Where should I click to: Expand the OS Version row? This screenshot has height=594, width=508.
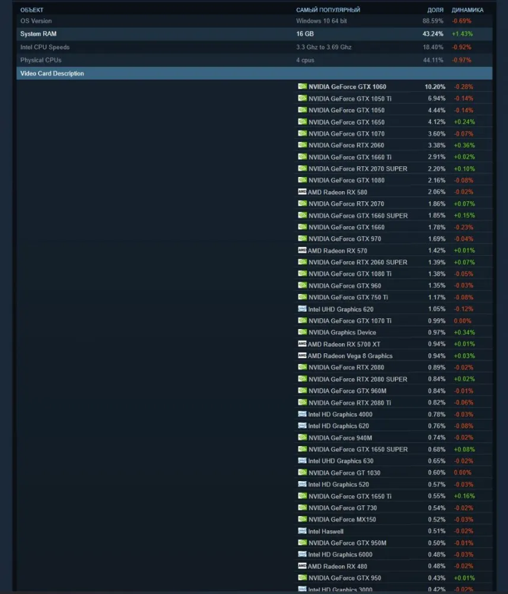pyautogui.click(x=36, y=21)
